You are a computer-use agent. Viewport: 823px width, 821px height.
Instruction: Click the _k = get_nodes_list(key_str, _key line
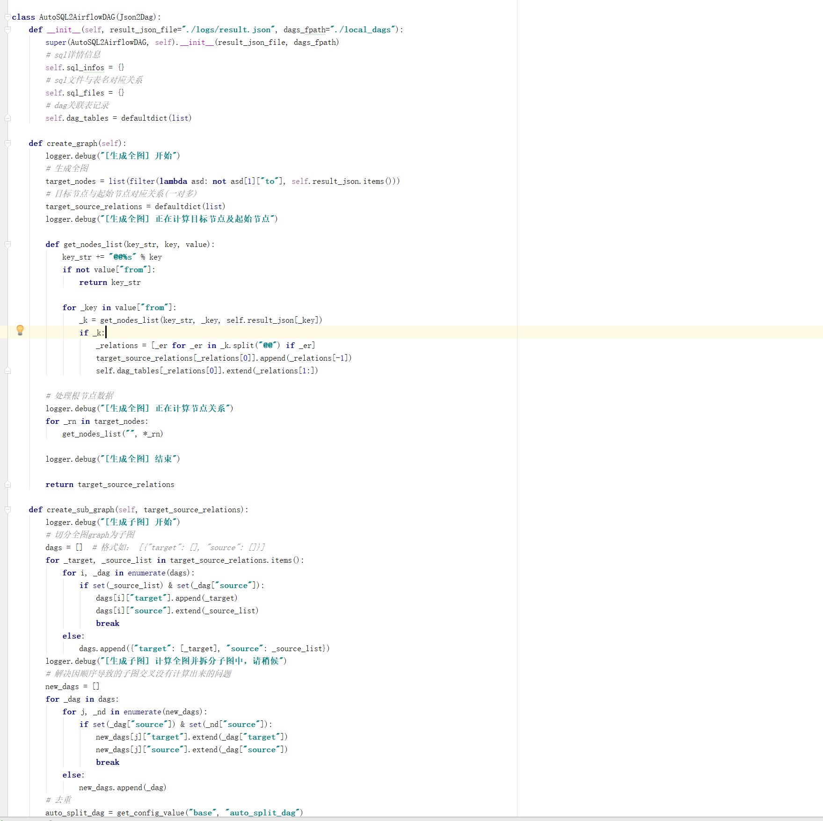[x=201, y=320]
